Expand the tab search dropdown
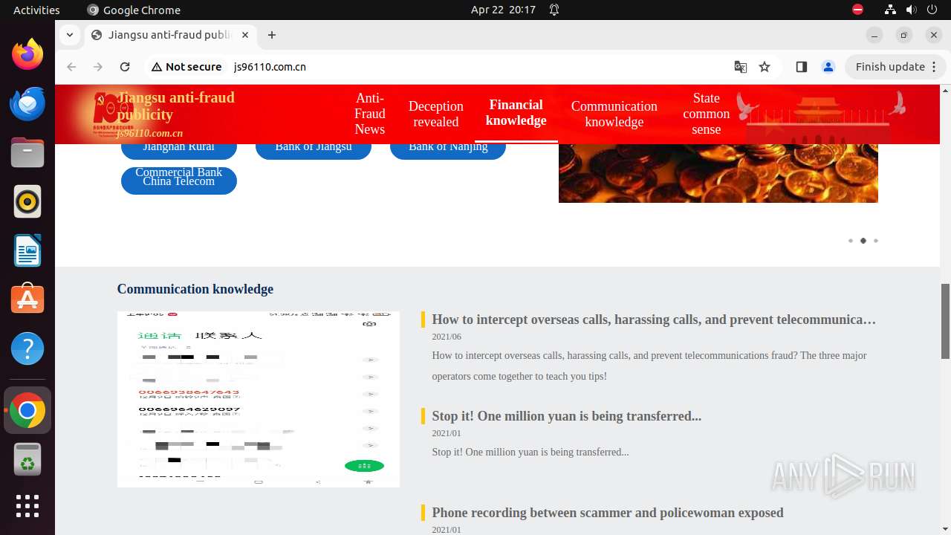The image size is (951, 535). click(x=69, y=35)
